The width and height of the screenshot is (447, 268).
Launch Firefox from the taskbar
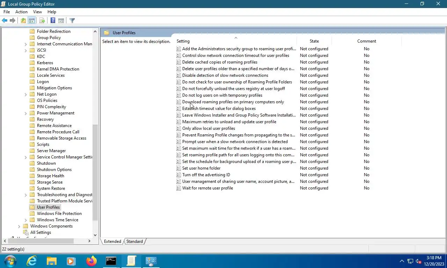click(x=91, y=261)
